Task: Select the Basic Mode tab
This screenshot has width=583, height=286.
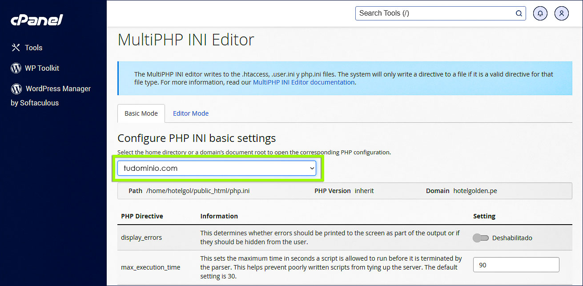Action: click(141, 113)
